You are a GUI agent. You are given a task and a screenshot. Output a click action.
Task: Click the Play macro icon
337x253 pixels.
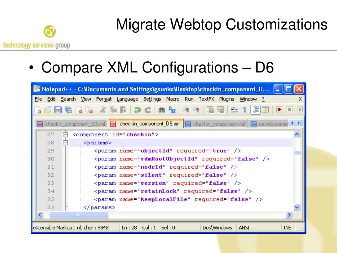pos(300,110)
